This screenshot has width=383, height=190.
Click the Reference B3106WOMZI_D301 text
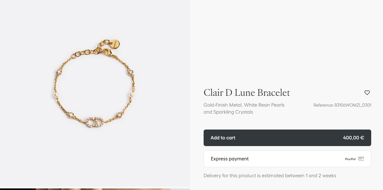point(342,105)
